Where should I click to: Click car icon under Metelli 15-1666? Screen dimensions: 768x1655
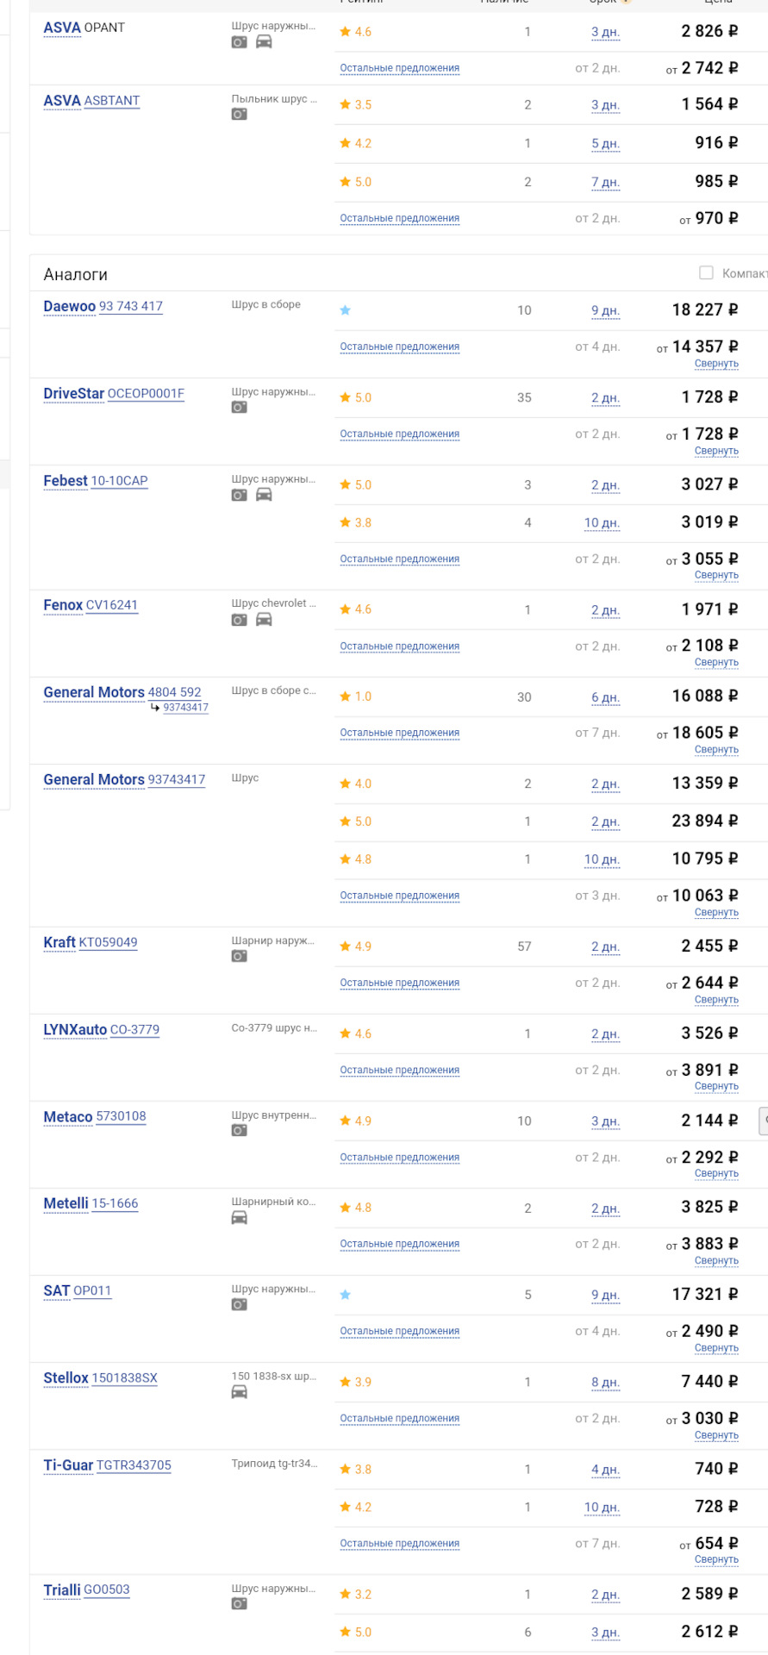pos(239,1218)
